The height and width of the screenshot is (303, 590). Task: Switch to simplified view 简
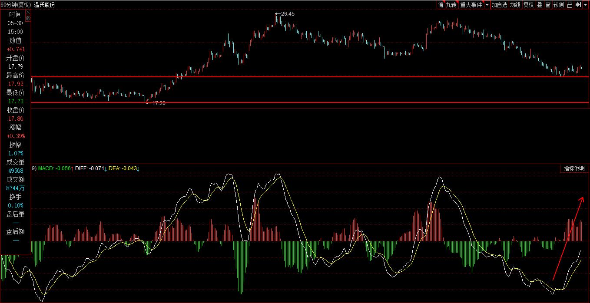pyautogui.click(x=441, y=5)
